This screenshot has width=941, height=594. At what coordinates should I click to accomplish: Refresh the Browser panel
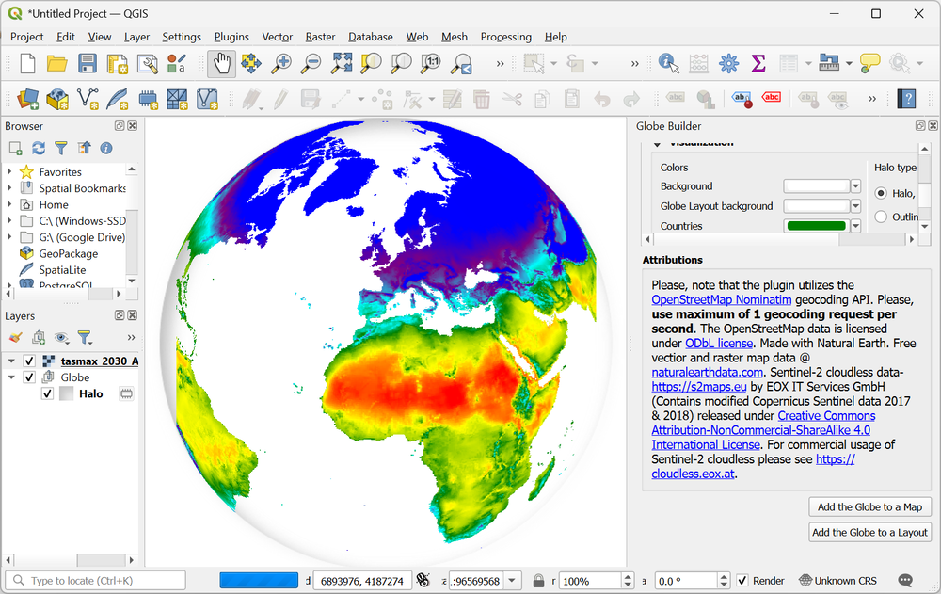pyautogui.click(x=39, y=148)
